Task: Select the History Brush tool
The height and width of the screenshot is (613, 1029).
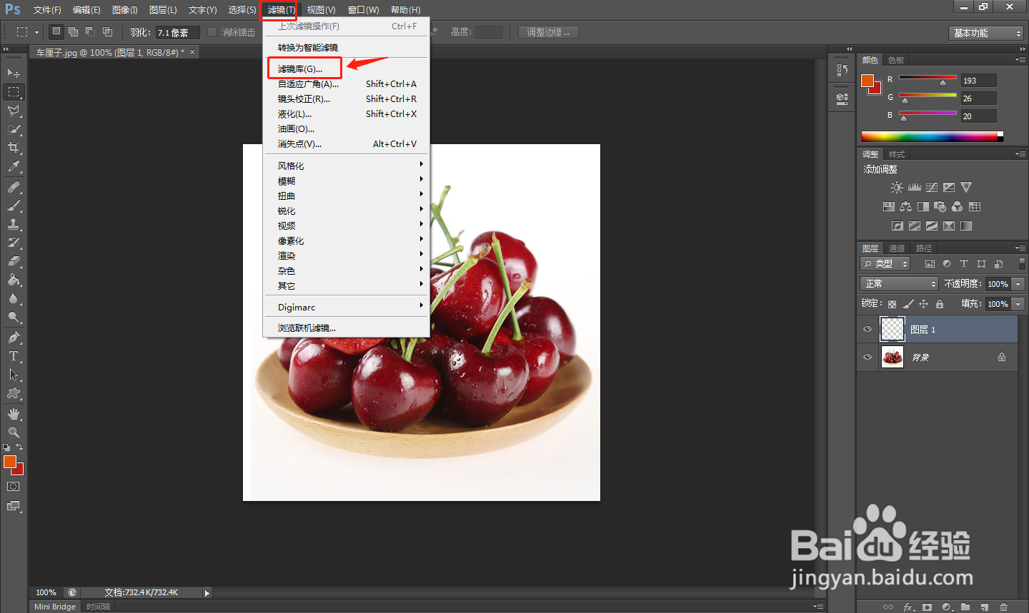Action: (14, 243)
